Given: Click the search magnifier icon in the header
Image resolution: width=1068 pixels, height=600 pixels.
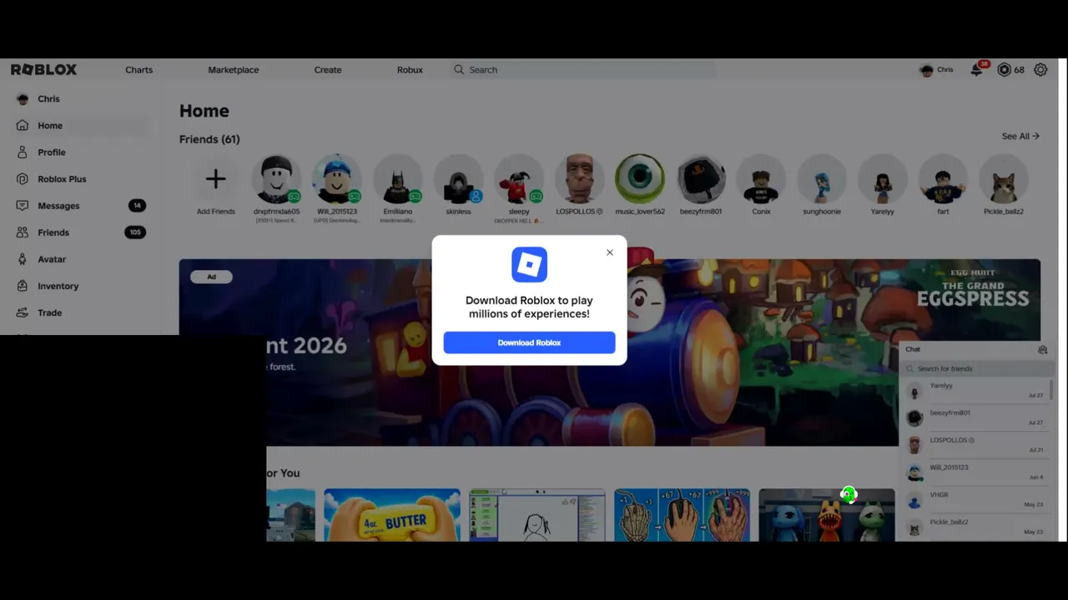Looking at the screenshot, I should tap(459, 70).
